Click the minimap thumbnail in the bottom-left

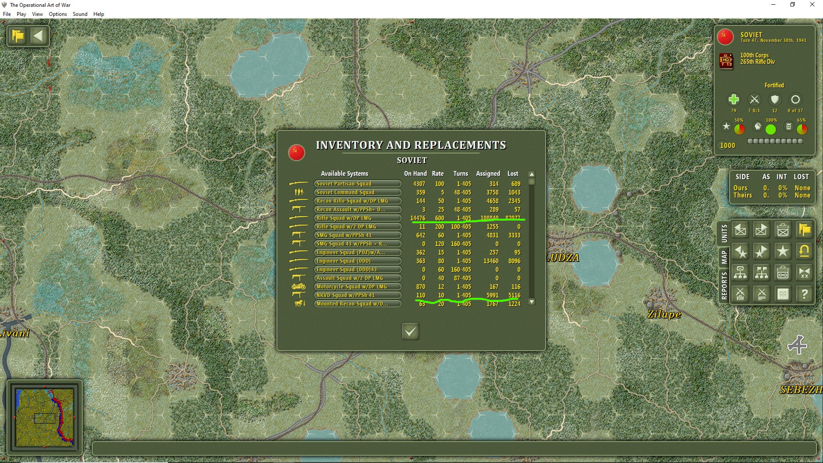pos(45,417)
